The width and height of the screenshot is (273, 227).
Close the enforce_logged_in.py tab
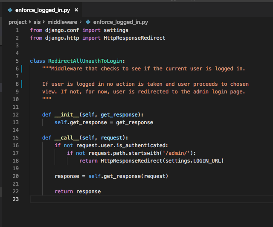pos(76,10)
